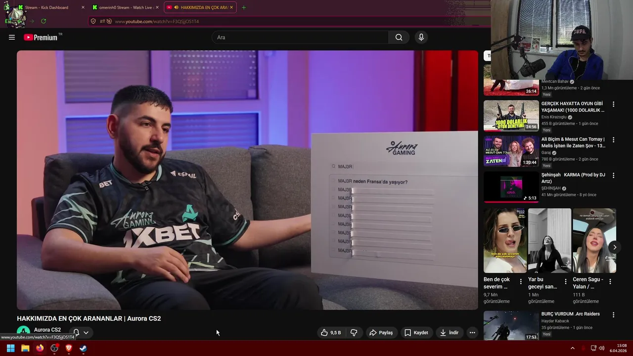Viewport: 633px width, 356px height.
Task: Click the Garaj channel name
Action: coord(546,153)
